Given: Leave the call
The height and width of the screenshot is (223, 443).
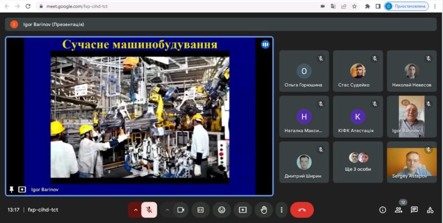Looking at the screenshot, I should (302, 210).
